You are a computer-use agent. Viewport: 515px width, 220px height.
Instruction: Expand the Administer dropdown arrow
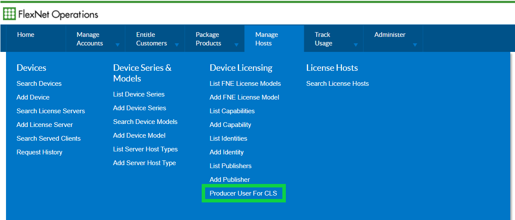click(x=415, y=45)
